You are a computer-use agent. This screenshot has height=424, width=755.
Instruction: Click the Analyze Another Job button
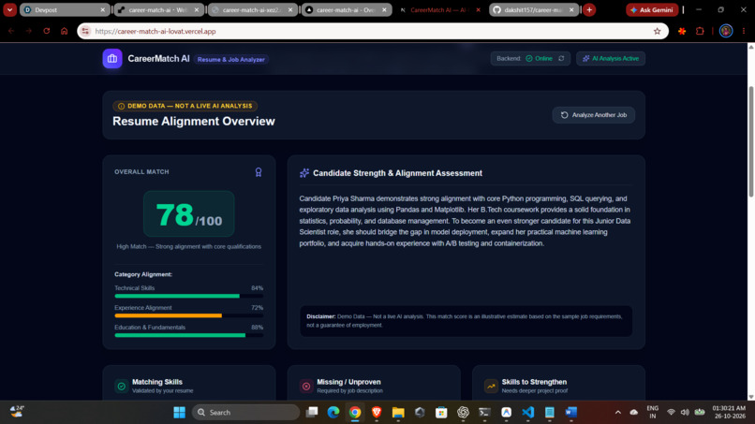click(x=593, y=115)
